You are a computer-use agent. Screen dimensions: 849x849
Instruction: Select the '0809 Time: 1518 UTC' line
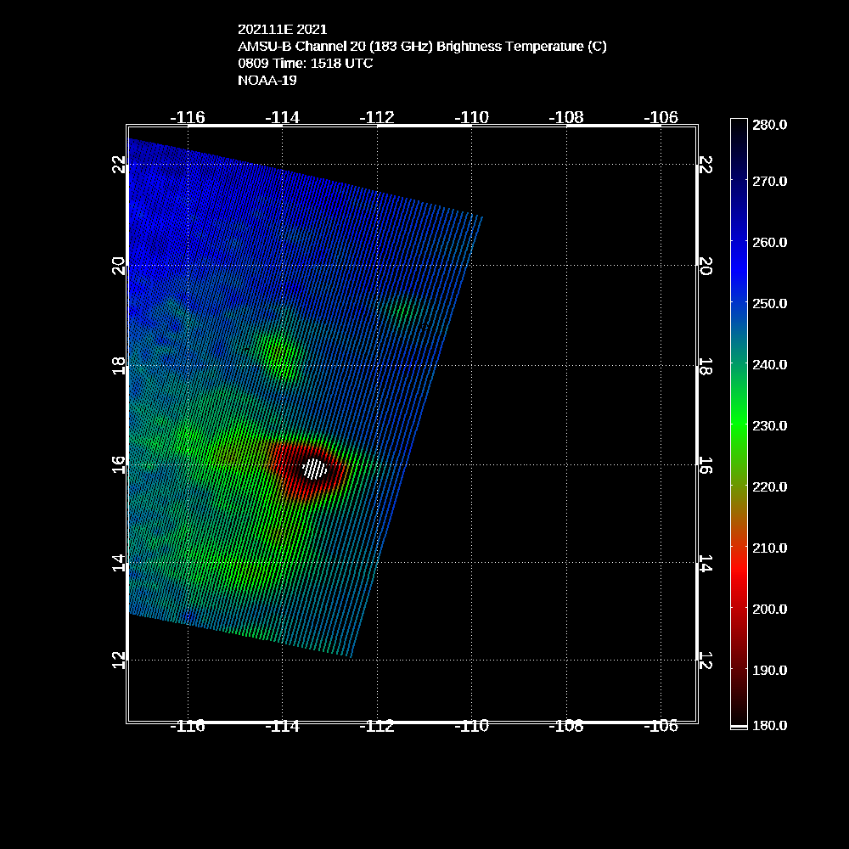point(306,64)
